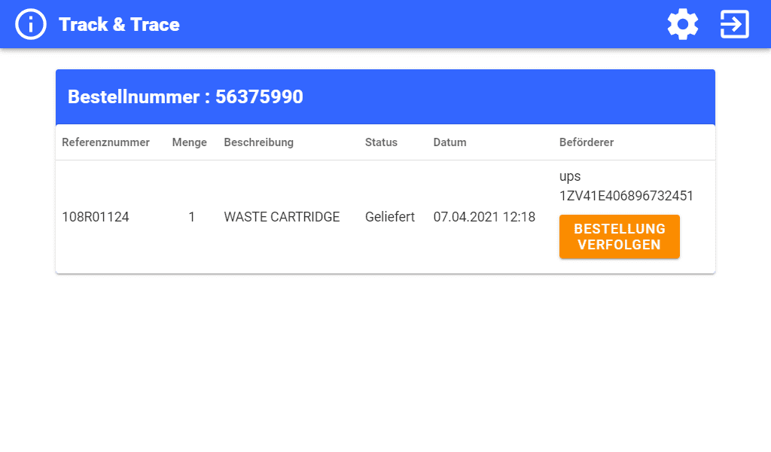Open settings via the gear icon

click(683, 24)
